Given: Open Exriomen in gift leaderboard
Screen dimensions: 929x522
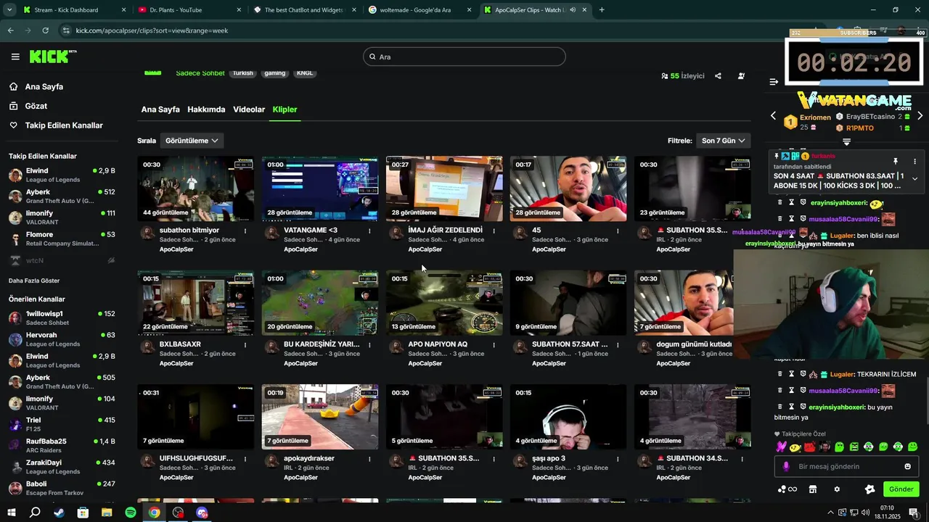Looking at the screenshot, I should [815, 117].
